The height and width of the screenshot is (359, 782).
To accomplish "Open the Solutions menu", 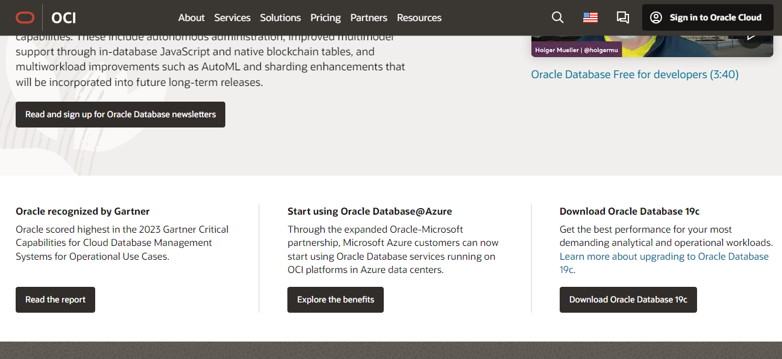I will click(280, 17).
